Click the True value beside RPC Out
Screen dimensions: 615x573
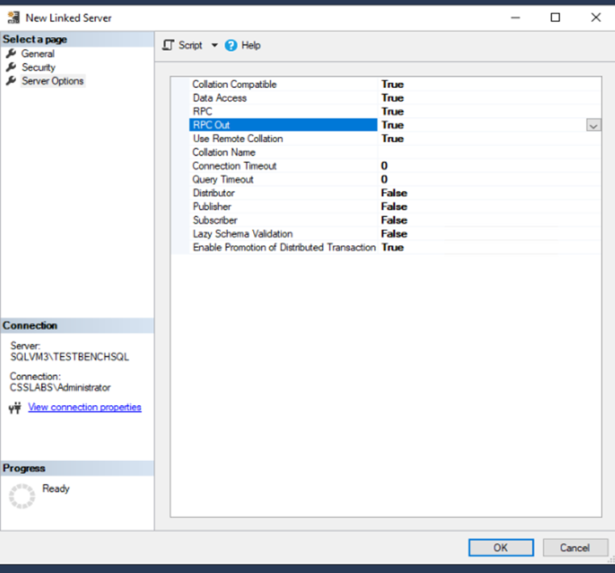tap(393, 125)
